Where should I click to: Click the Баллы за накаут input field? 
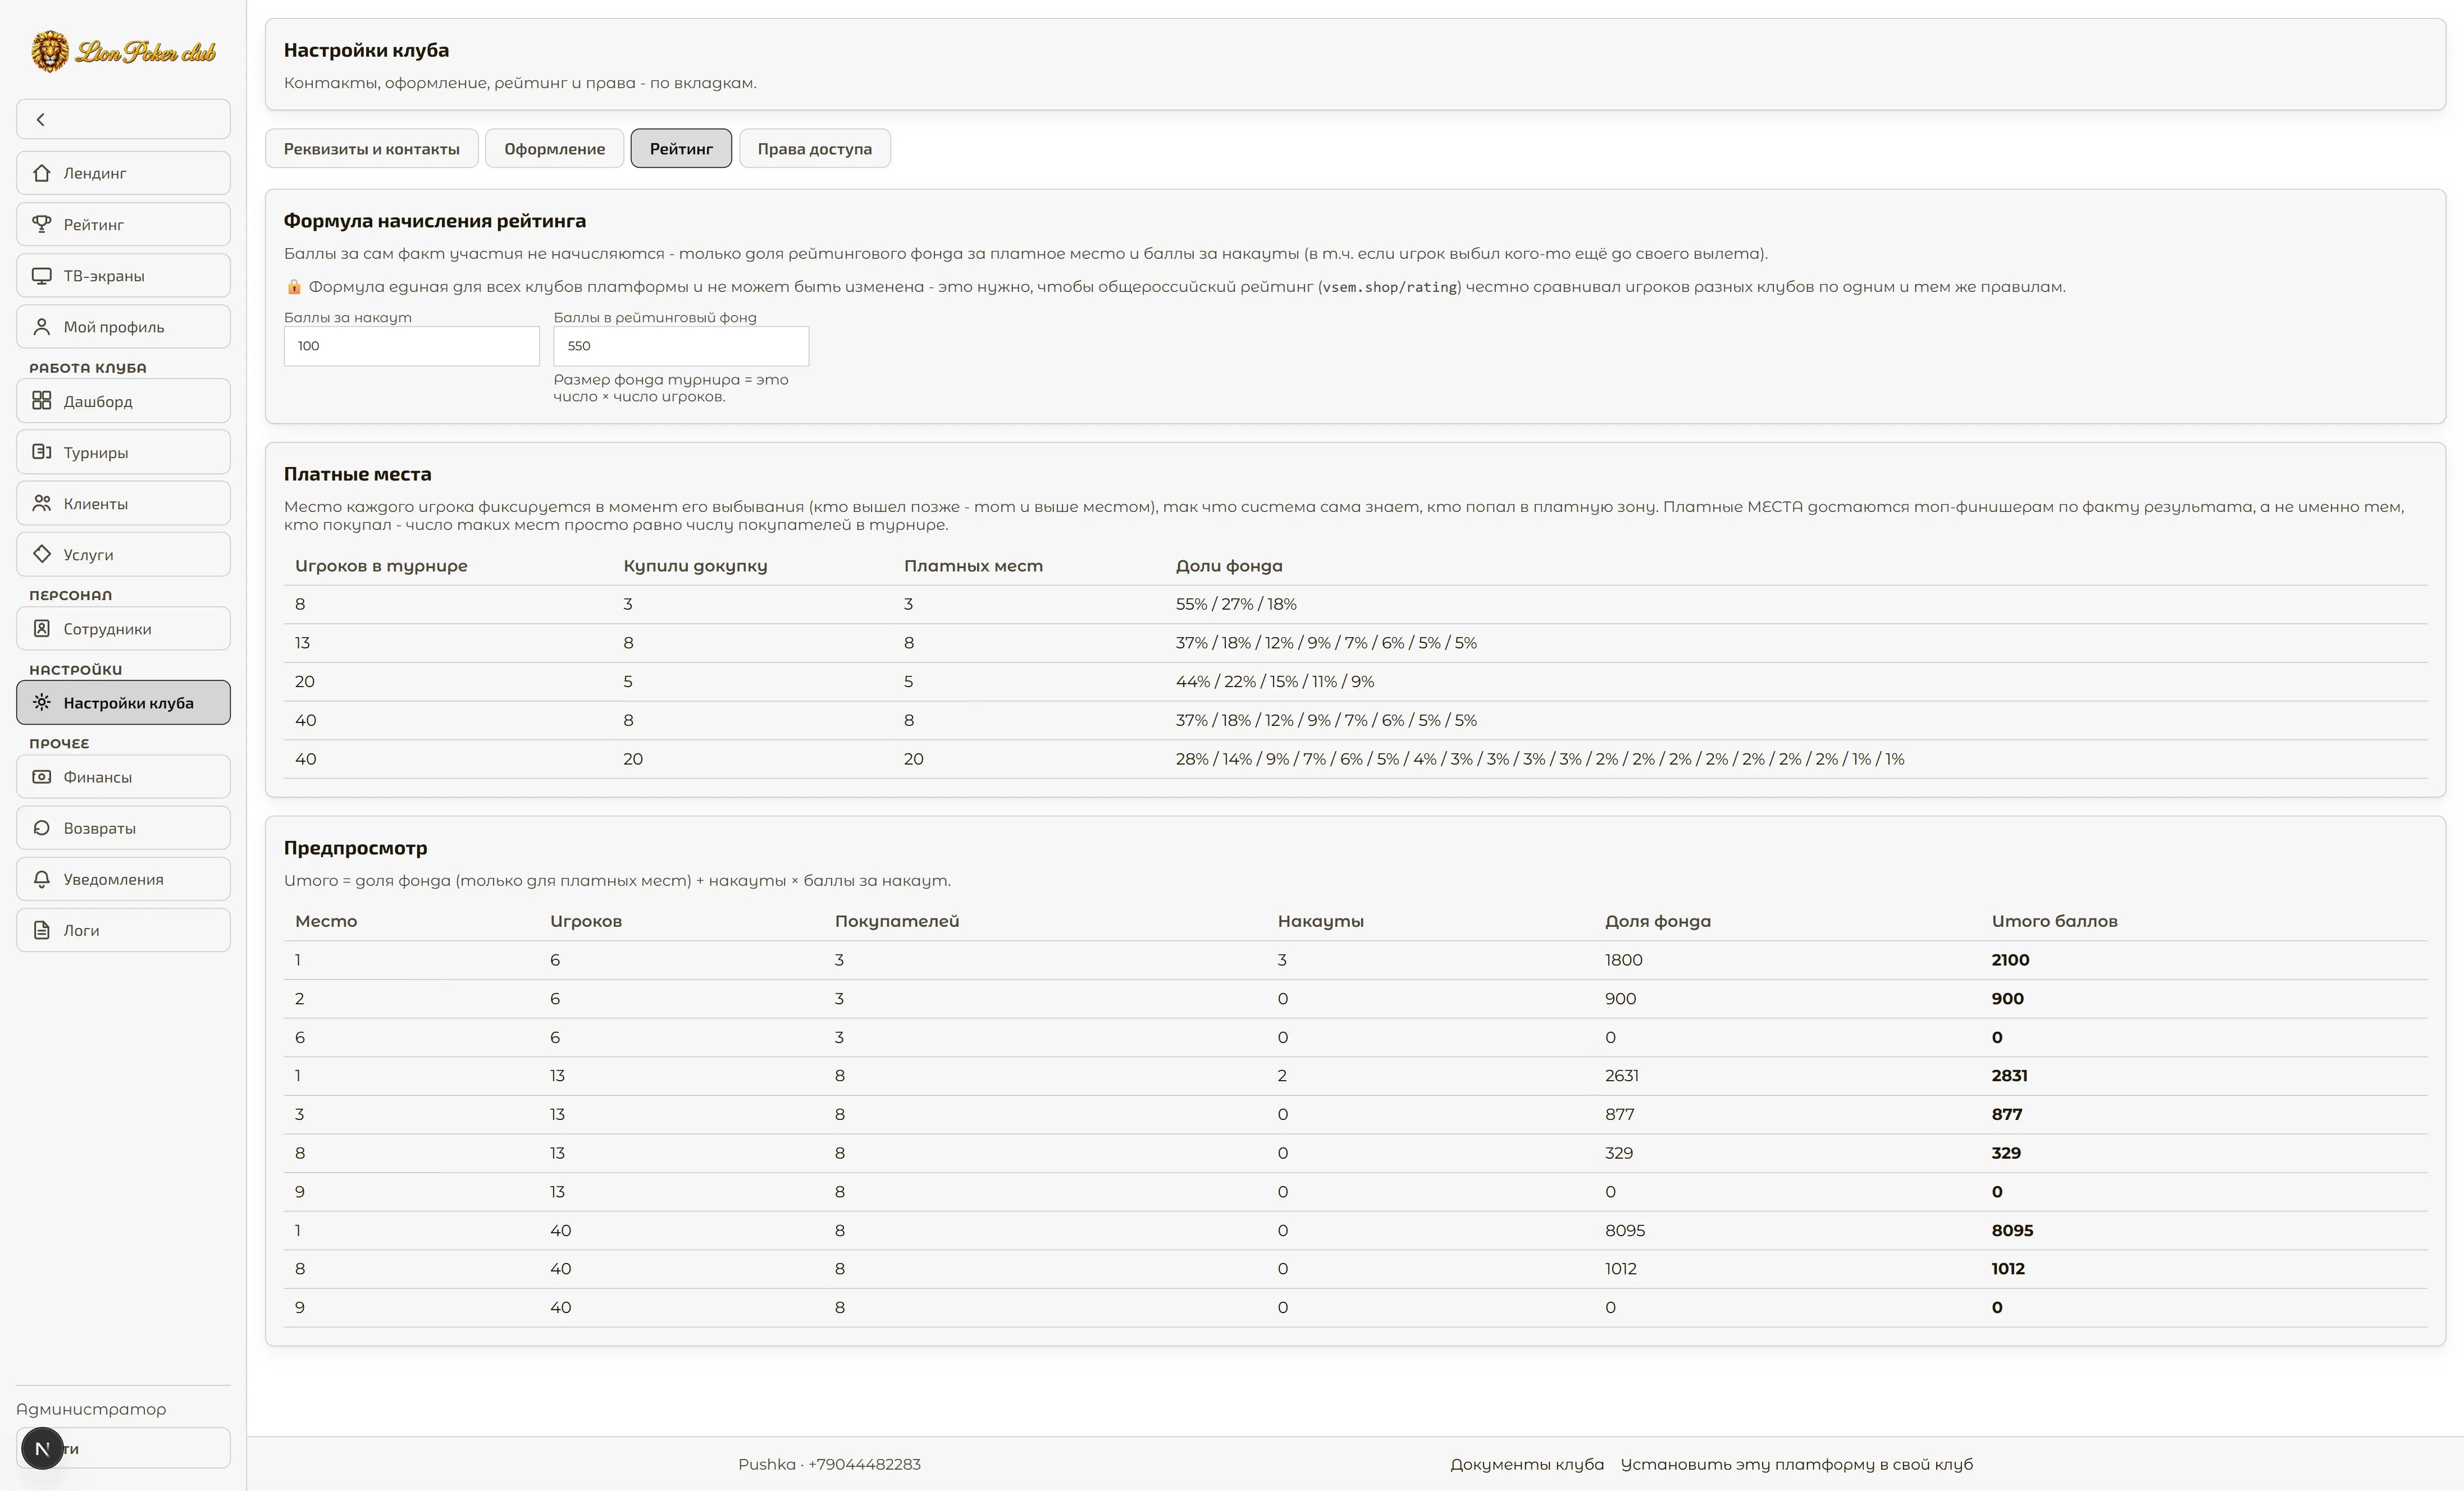pyautogui.click(x=412, y=346)
